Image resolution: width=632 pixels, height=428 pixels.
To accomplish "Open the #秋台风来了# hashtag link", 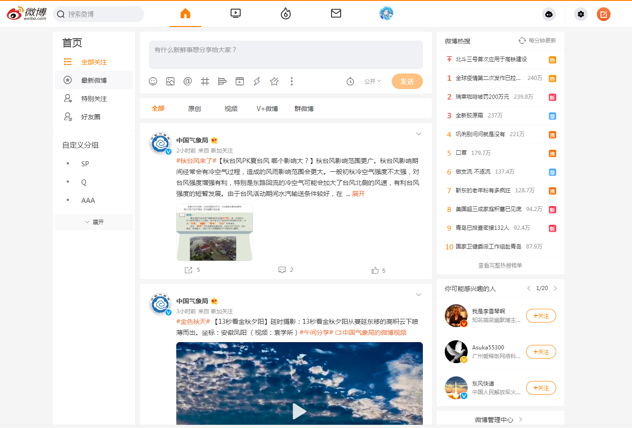I will click(196, 161).
